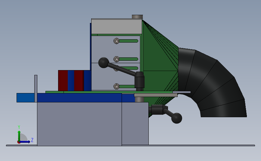Select the long dark blue table slab

click(x=79, y=98)
